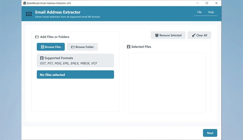Click the supported formats list OST, PST, MSG text

pos(69,63)
